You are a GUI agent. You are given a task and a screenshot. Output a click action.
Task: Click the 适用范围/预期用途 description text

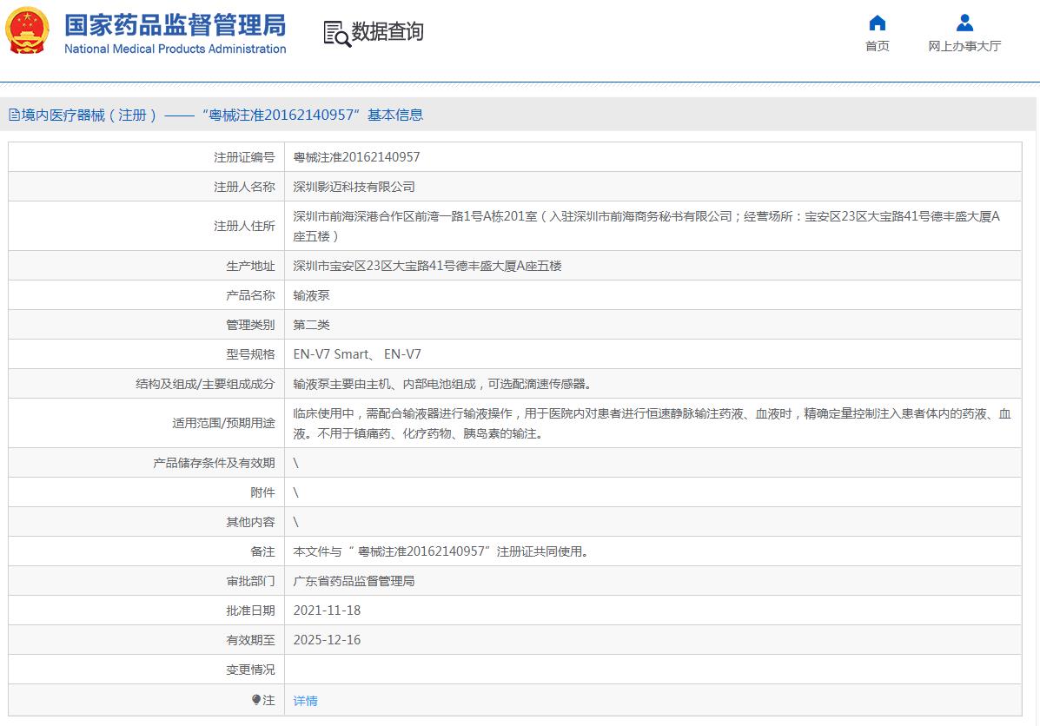click(652, 424)
